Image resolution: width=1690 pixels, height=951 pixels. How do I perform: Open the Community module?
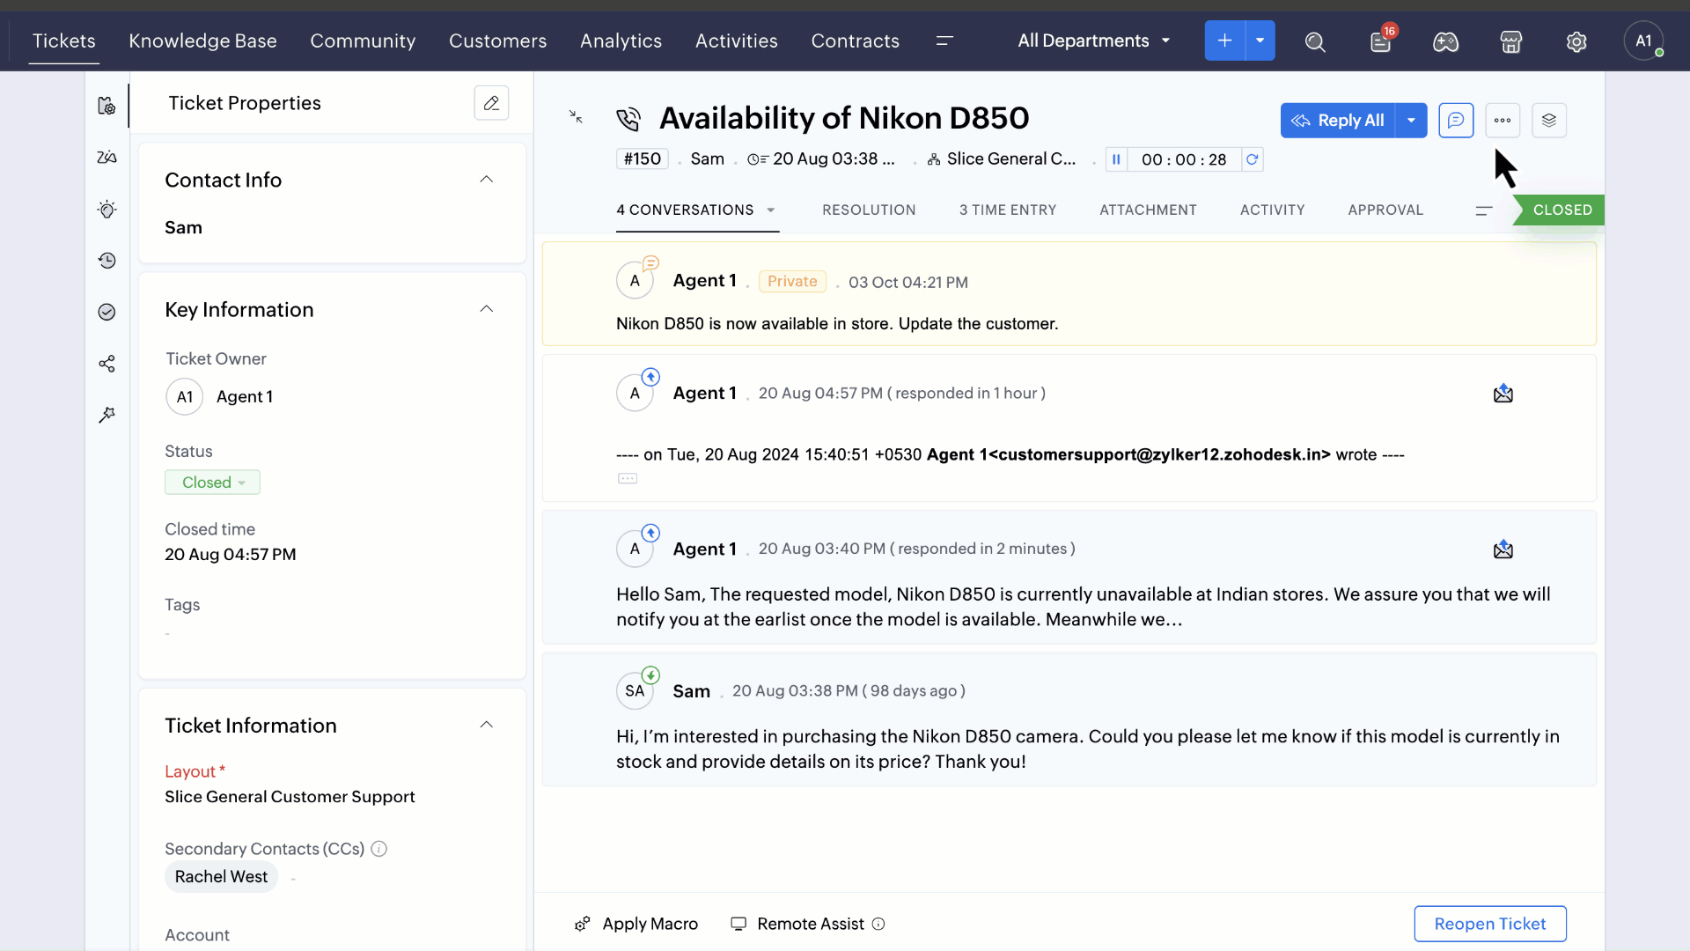[x=363, y=41]
